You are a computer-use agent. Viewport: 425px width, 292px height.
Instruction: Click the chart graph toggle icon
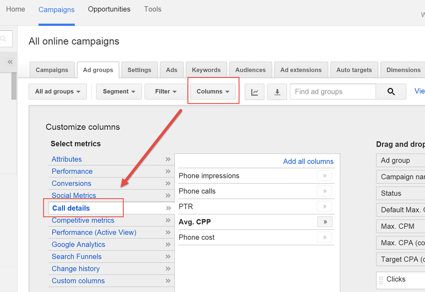pyautogui.click(x=254, y=92)
